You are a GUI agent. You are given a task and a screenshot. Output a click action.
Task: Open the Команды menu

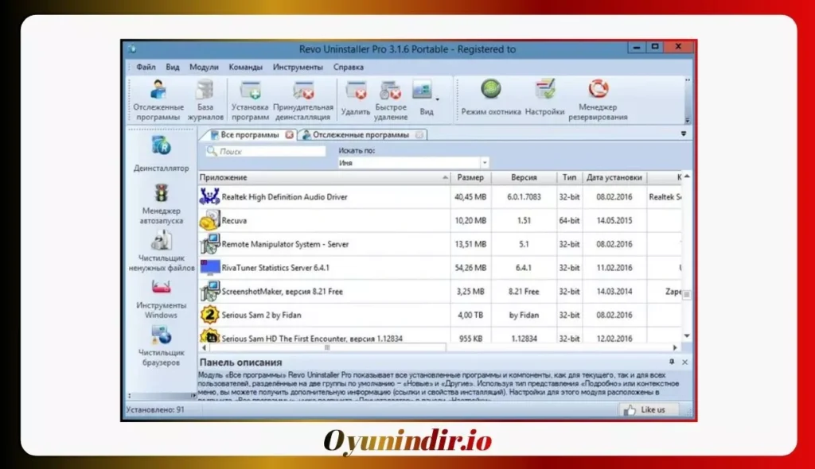(x=245, y=67)
